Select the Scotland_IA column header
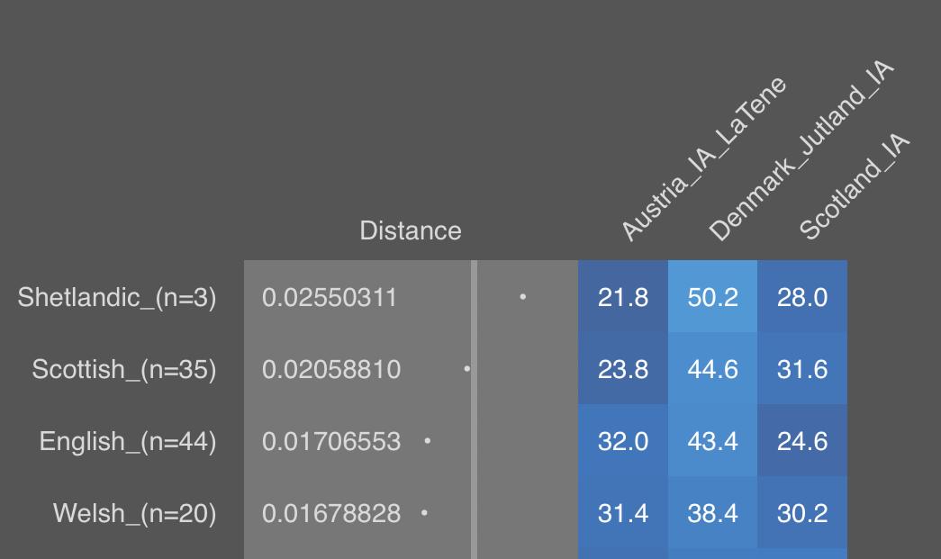This screenshot has width=941, height=559. pos(855,187)
